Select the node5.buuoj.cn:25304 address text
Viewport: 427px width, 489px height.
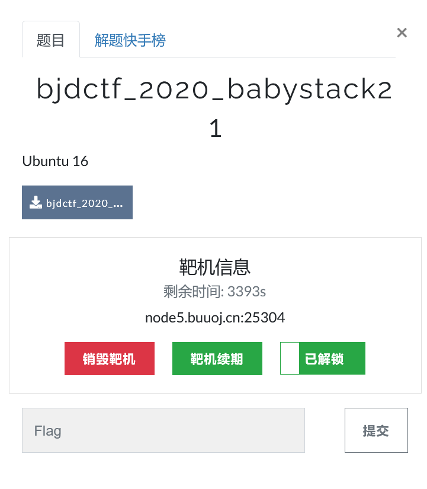point(215,318)
